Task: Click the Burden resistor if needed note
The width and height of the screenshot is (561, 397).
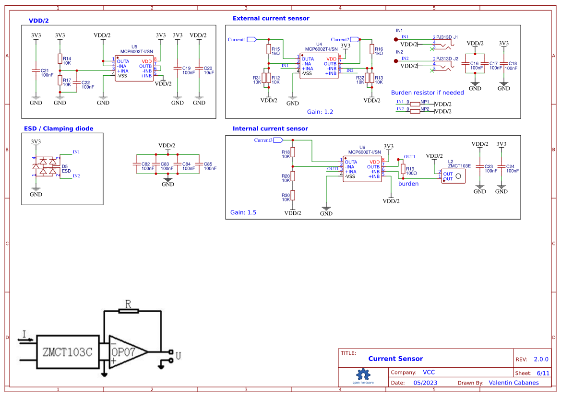Action: pyautogui.click(x=428, y=93)
